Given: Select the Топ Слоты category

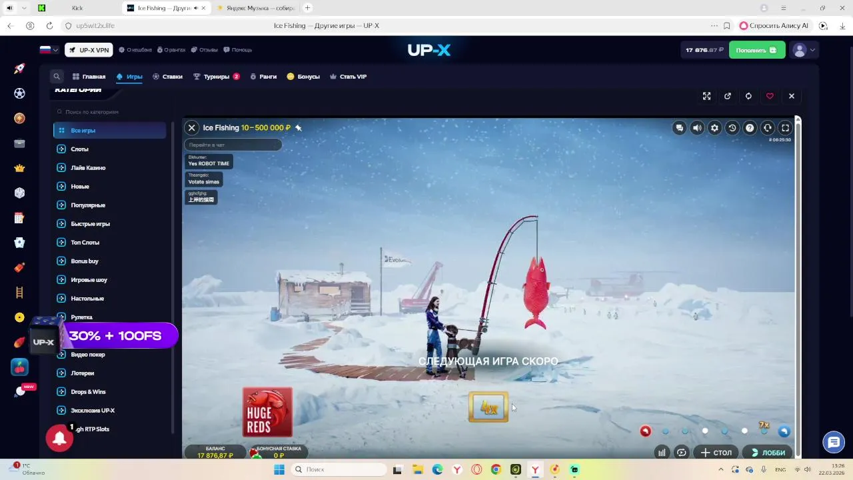Looking at the screenshot, I should click(x=110, y=243).
